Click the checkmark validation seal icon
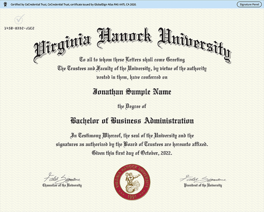264x212 pixels. pyautogui.click(x=19, y=19)
